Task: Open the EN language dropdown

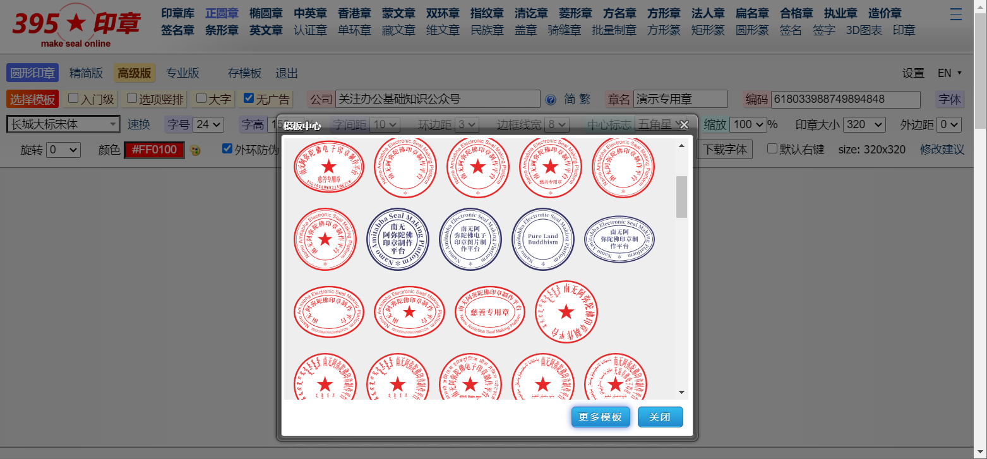Action: pos(950,73)
